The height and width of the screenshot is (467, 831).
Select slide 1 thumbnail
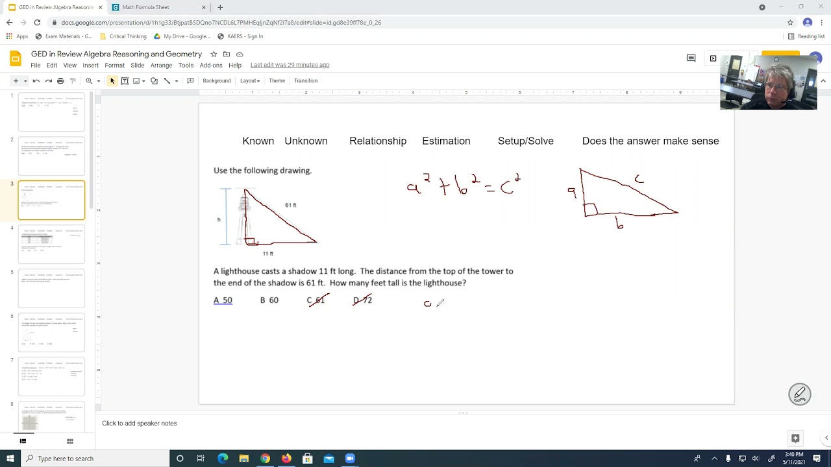(51, 112)
